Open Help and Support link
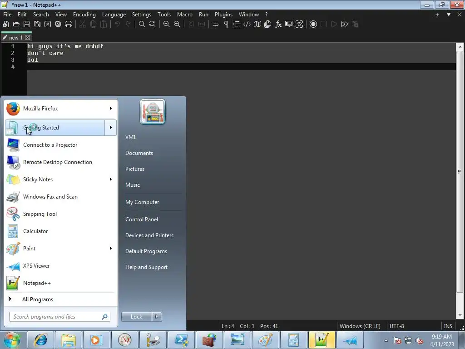The width and height of the screenshot is (465, 349). point(146,267)
